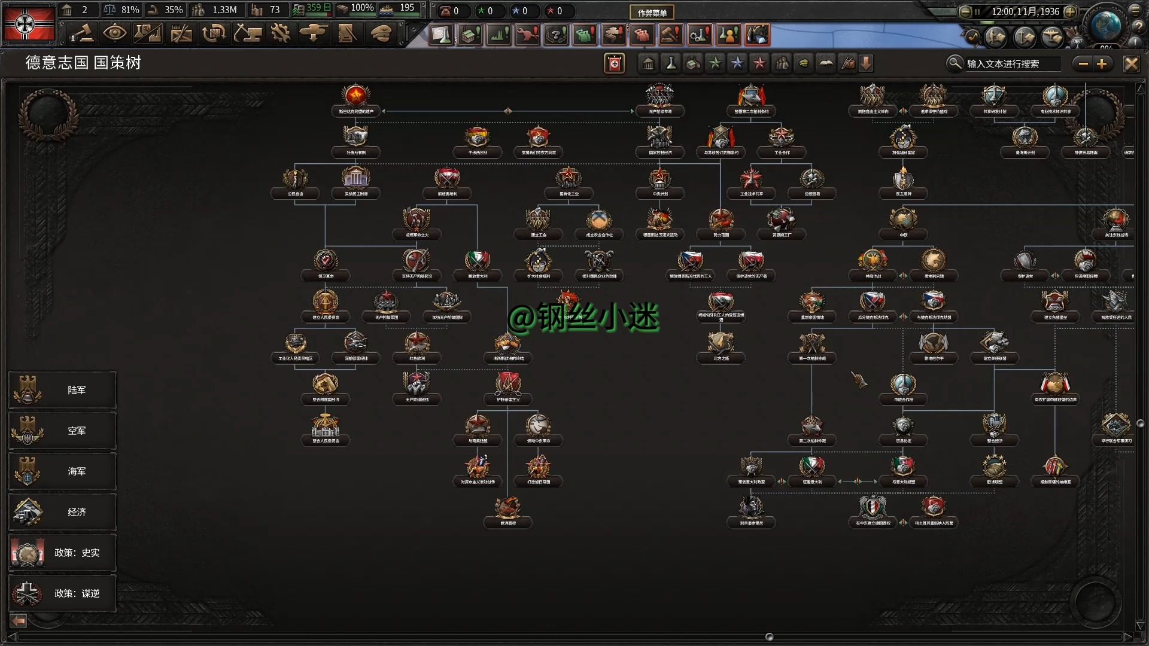Jump to the 经济 focus branch
This screenshot has width=1149, height=646.
pos(62,512)
